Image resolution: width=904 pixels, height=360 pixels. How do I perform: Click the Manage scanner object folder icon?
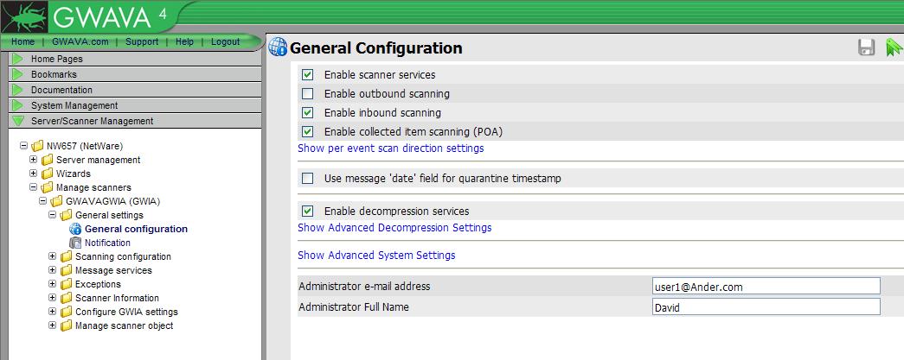[x=67, y=325]
